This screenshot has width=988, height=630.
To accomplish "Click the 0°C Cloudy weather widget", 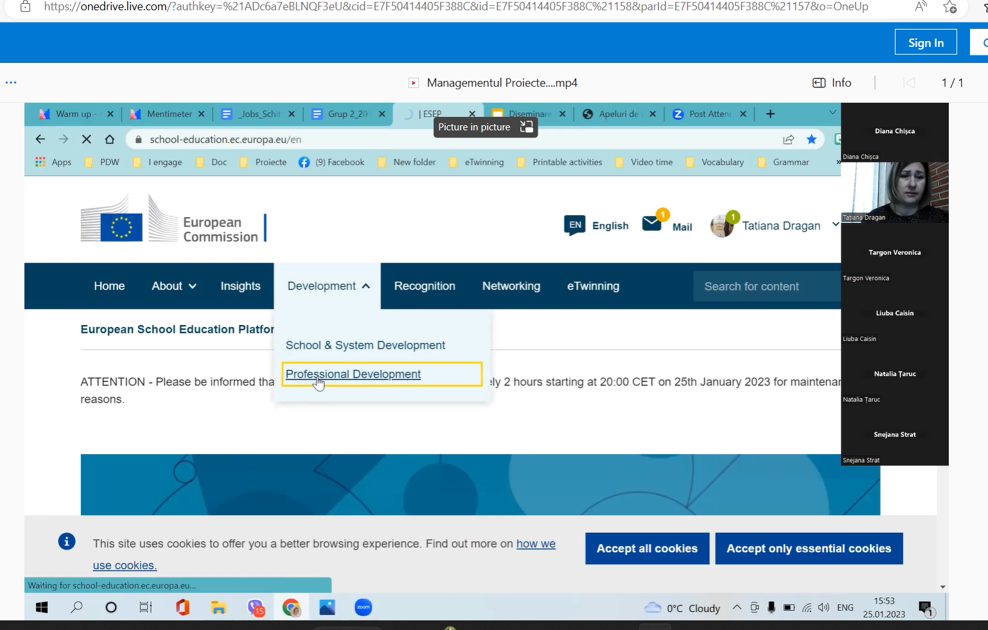I will [682, 608].
